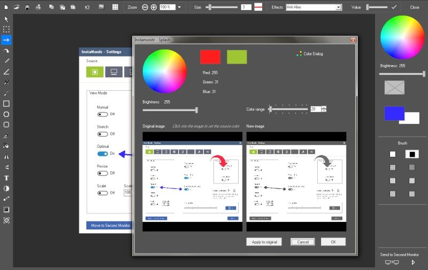Switch on the Stretch view mode toggle
This screenshot has height=270, width=428.
pyautogui.click(x=103, y=134)
